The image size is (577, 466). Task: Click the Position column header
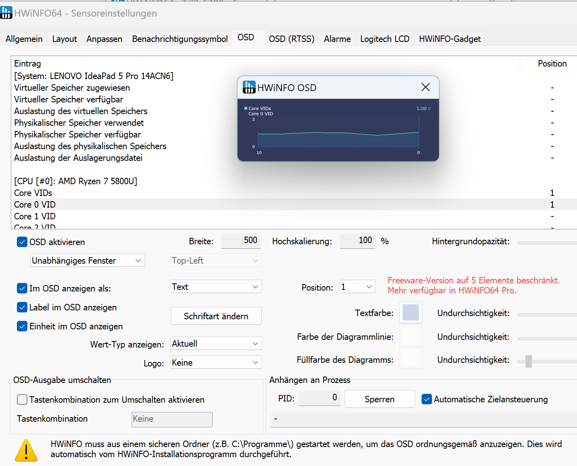tap(552, 63)
